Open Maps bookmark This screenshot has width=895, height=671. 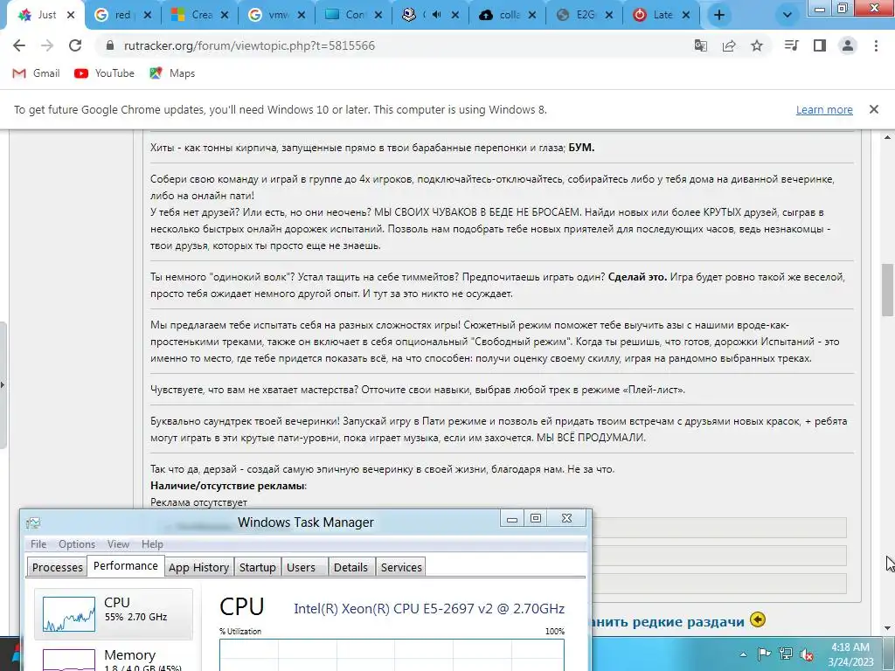coord(172,73)
